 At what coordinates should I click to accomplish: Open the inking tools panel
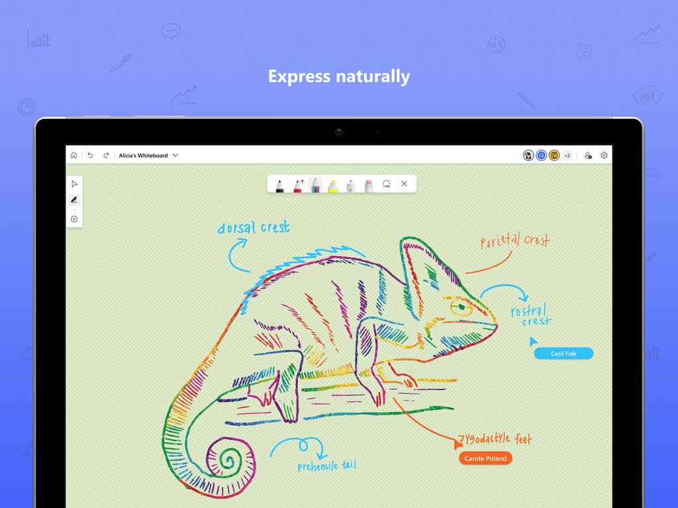point(75,199)
